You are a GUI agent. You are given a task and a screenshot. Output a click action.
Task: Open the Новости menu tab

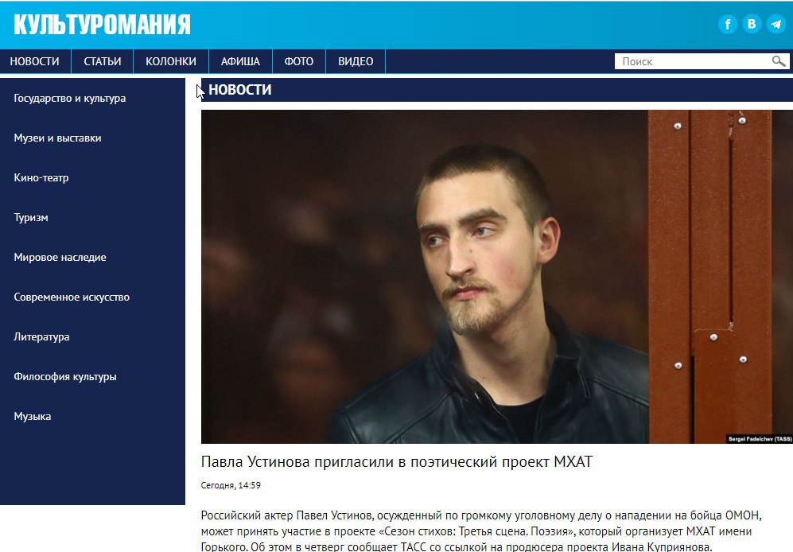[x=34, y=61]
